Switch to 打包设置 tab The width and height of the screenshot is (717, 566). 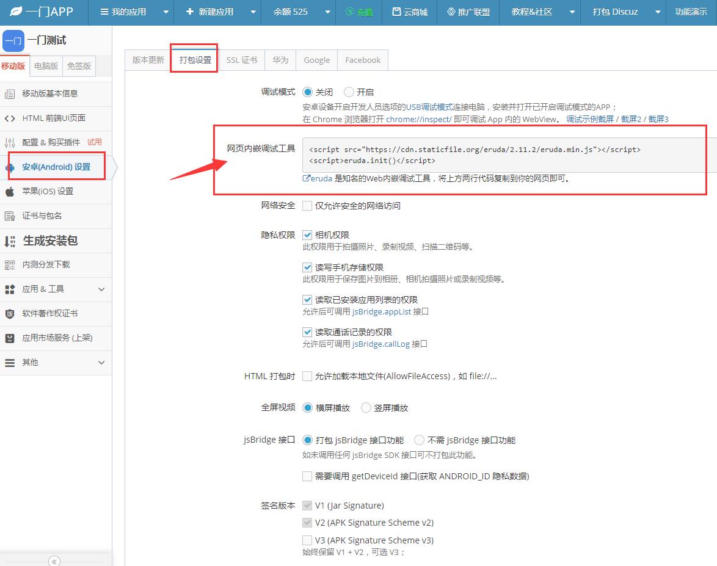[x=195, y=60]
